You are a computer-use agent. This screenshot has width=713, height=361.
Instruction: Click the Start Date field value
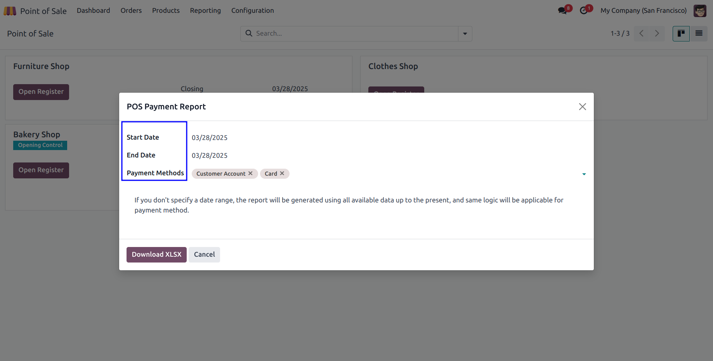(210, 138)
